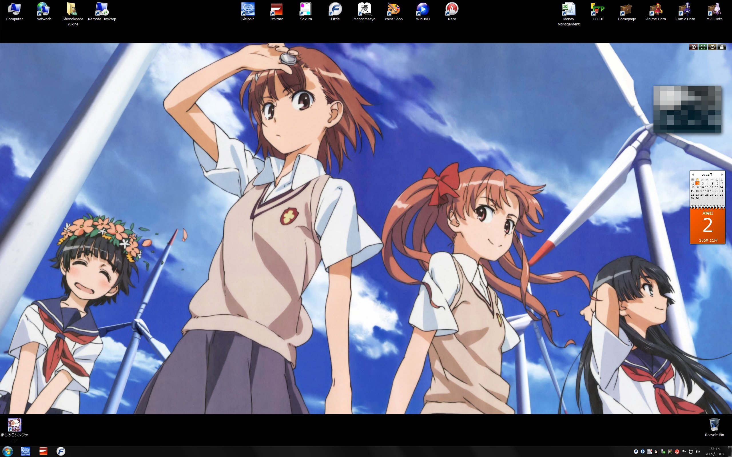The image size is (732, 457).
Task: Open the Anime Data shortcut
Action: click(x=656, y=12)
